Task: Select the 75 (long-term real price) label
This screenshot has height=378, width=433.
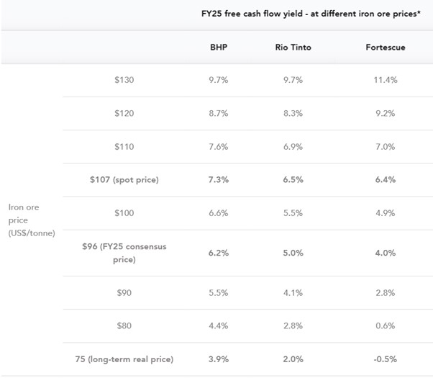Action: 124,359
